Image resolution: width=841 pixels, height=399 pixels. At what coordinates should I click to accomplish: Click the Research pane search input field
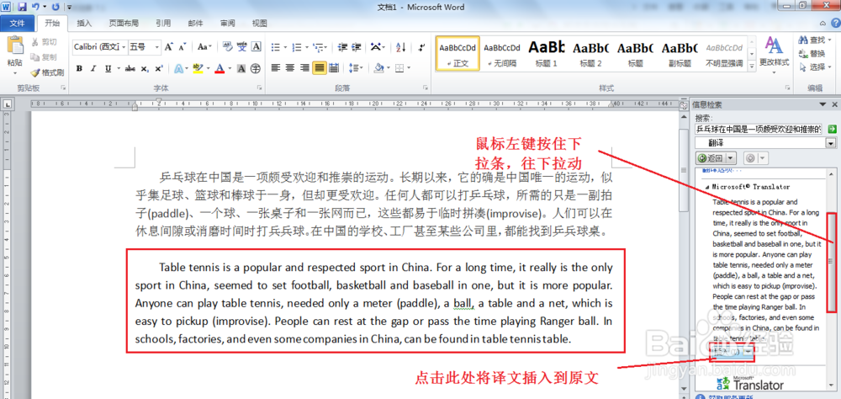click(758, 129)
